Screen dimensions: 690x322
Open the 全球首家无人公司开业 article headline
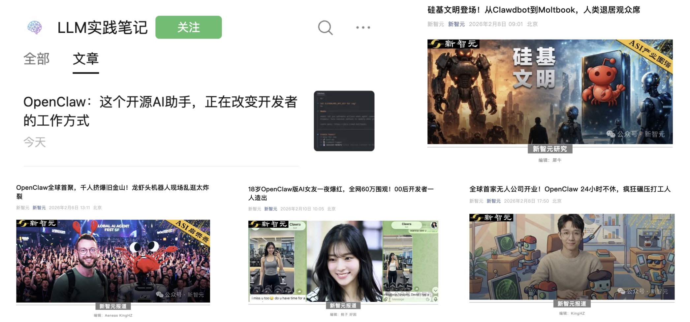570,189
